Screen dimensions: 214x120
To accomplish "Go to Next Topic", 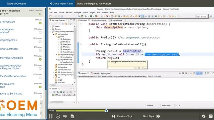I will (151, 116).
